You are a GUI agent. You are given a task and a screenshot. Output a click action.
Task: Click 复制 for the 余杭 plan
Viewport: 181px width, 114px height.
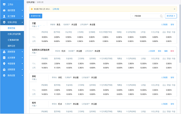pyautogui.click(x=172, y=78)
